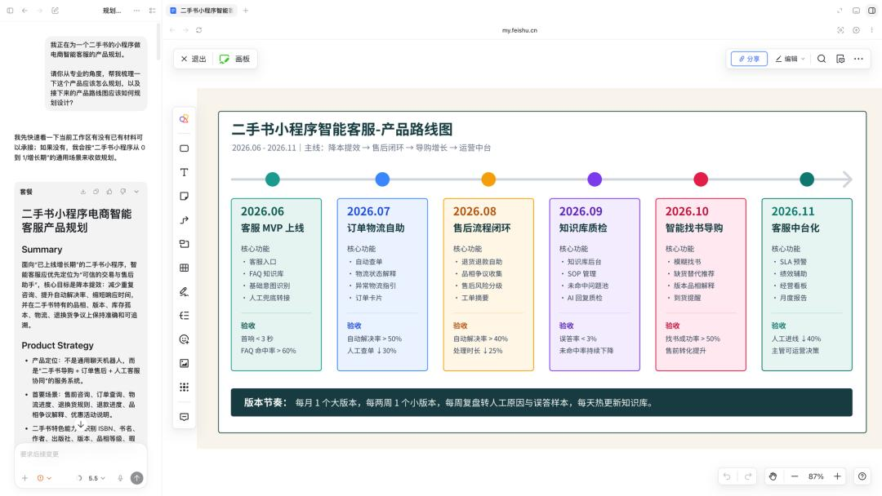Open more tools grid in whiteboard toolbar
This screenshot has width=882, height=496.
(x=184, y=387)
